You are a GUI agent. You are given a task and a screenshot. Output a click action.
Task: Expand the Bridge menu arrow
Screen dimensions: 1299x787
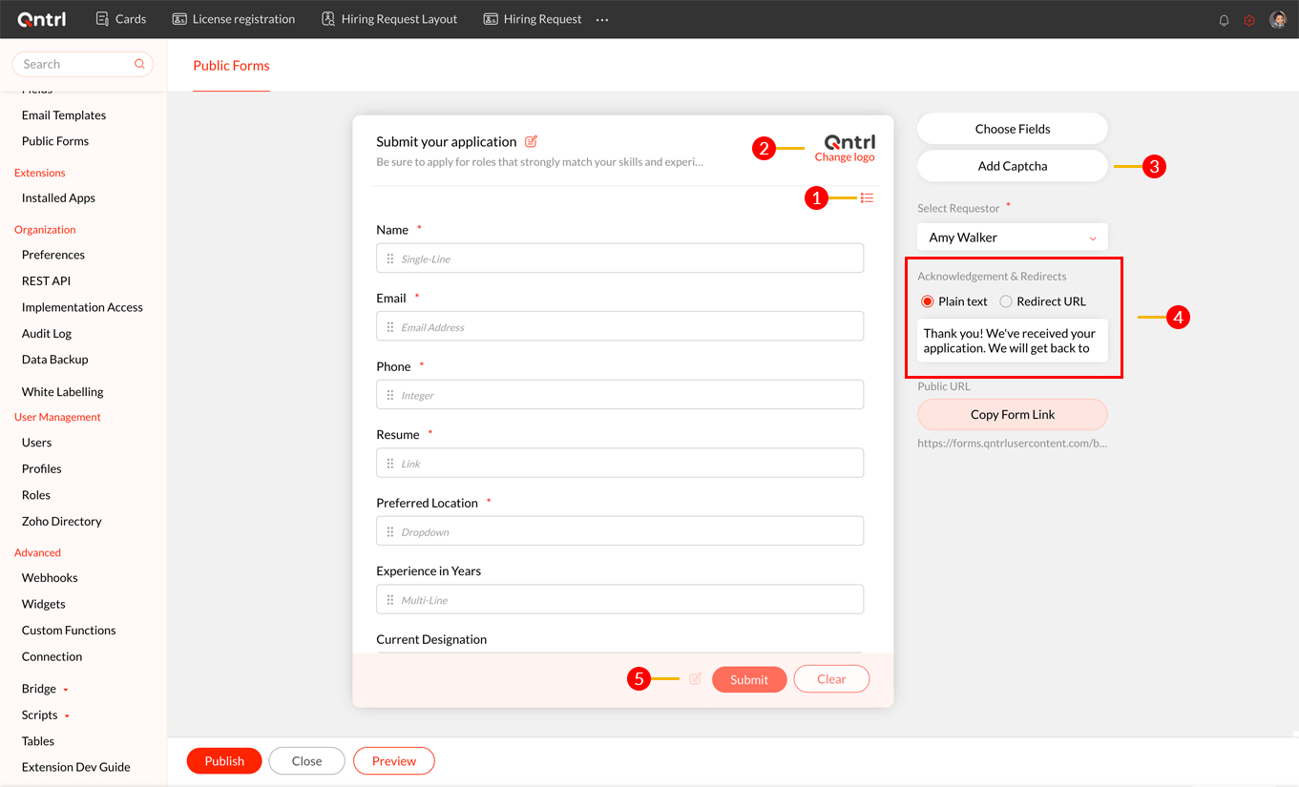click(66, 690)
